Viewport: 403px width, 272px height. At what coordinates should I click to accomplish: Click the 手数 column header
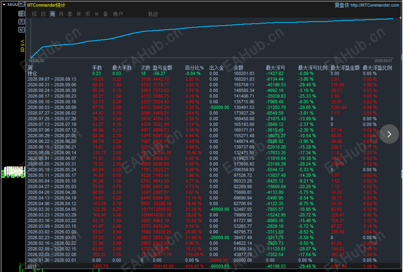[97, 68]
